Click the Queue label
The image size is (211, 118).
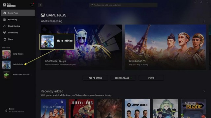(12, 109)
